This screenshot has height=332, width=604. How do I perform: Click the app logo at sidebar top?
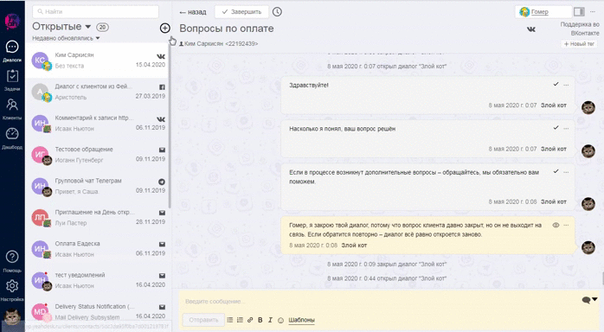tap(12, 21)
